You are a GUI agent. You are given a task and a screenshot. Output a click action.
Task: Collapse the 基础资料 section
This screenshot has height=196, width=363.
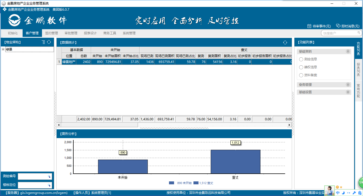point(348,52)
